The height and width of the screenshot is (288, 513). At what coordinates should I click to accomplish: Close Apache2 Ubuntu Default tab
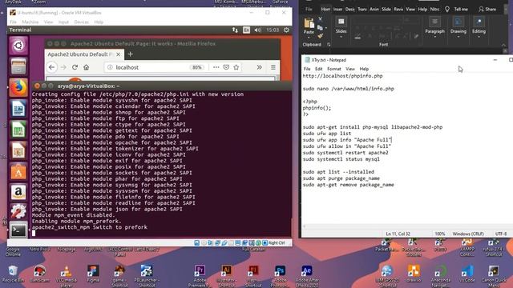[x=119, y=54]
